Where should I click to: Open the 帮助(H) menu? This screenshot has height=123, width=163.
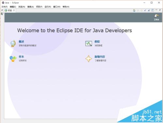coord(66,7)
